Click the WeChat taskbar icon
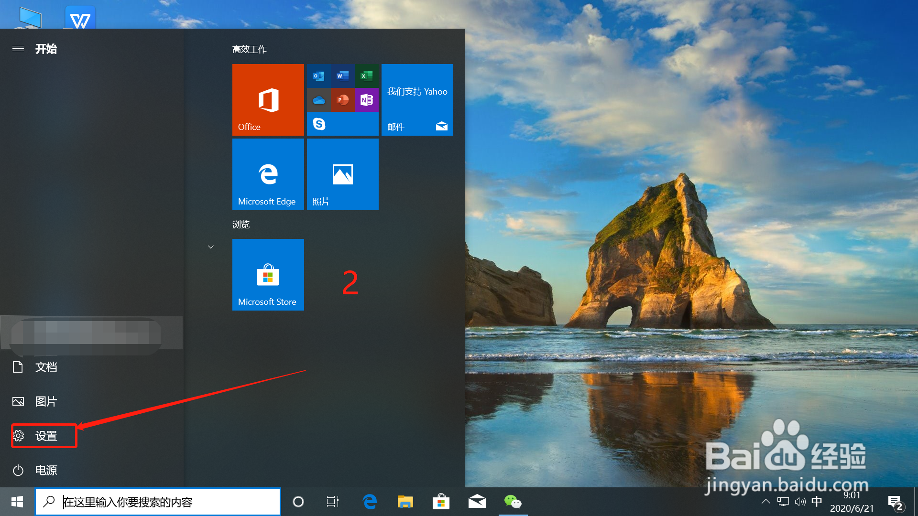 (x=513, y=502)
